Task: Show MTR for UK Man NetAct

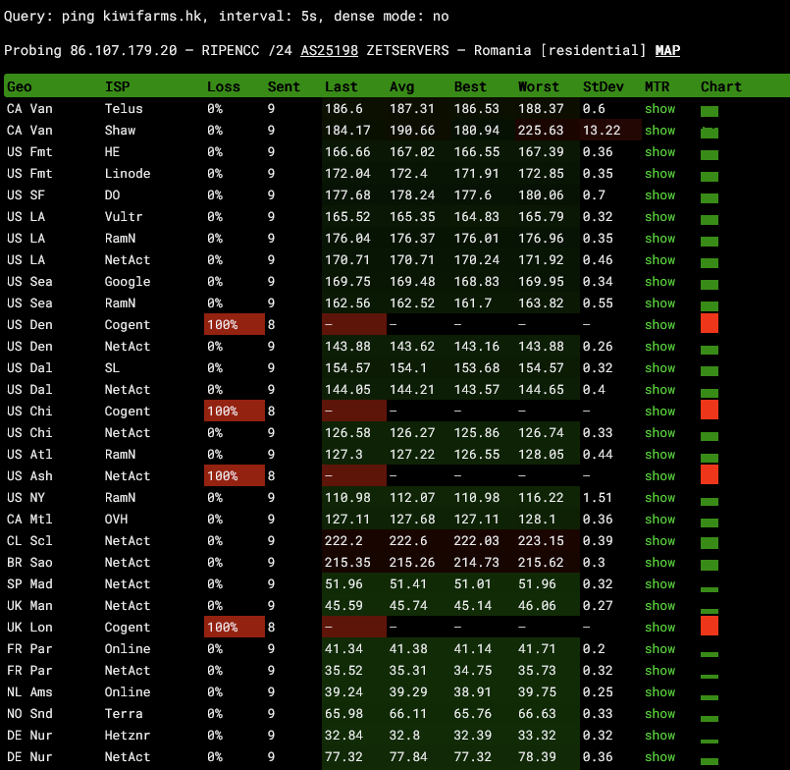Action: 660,606
